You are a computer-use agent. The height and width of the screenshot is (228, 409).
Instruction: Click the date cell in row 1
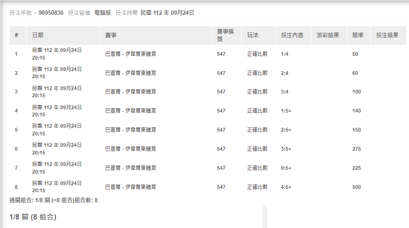[x=57, y=54]
